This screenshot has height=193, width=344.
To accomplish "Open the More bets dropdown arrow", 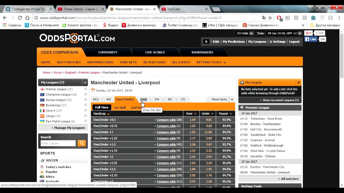I will (232, 99).
